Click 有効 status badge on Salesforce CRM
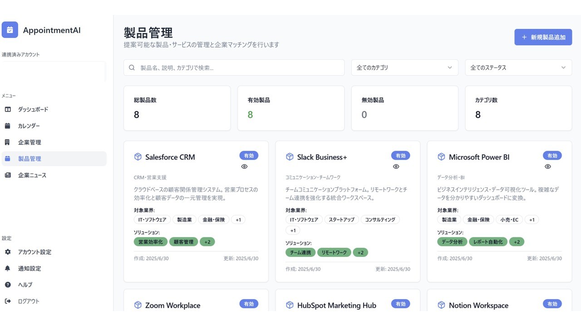The image size is (581, 326). tap(249, 156)
